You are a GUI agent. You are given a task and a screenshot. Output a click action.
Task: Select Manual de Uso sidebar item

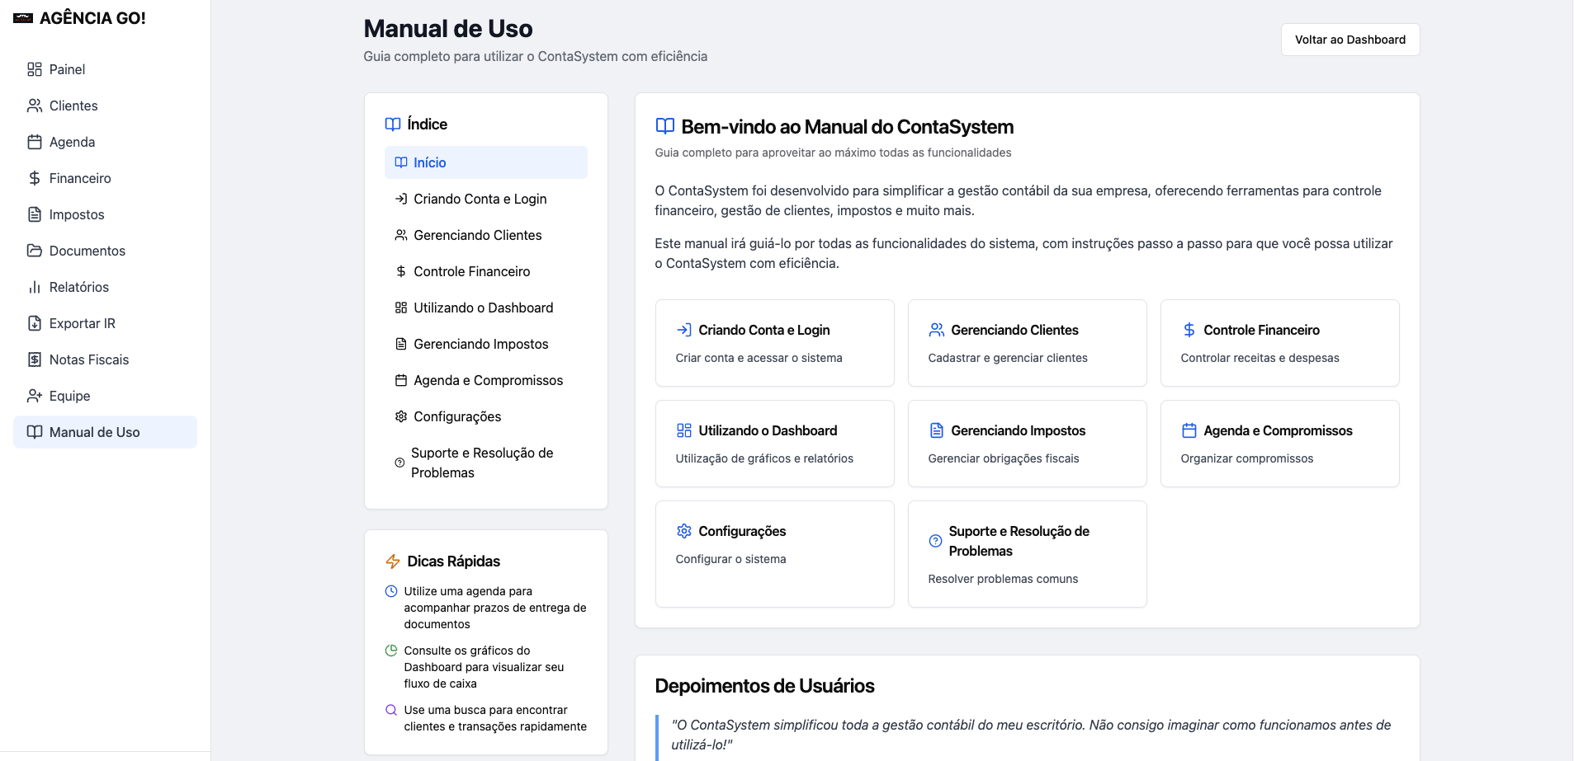point(105,432)
